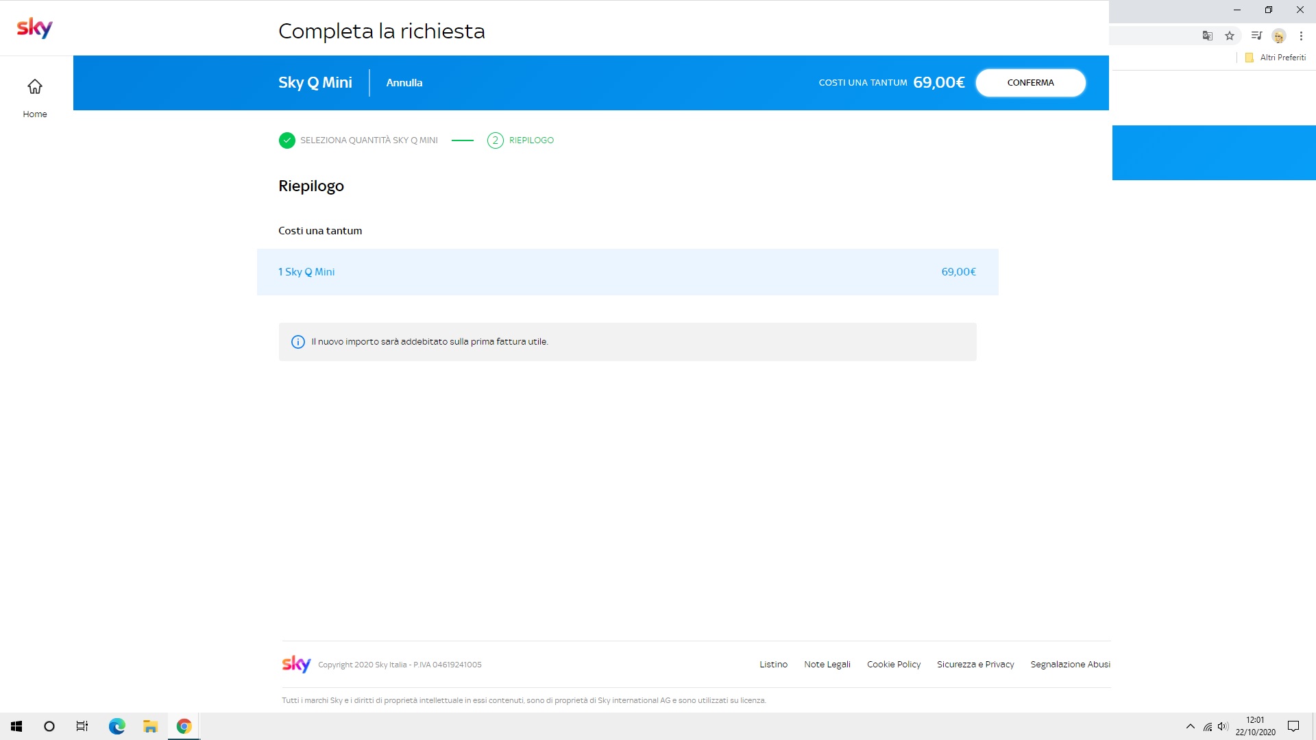Open the taskbar clock showing 12:01

tap(1255, 726)
